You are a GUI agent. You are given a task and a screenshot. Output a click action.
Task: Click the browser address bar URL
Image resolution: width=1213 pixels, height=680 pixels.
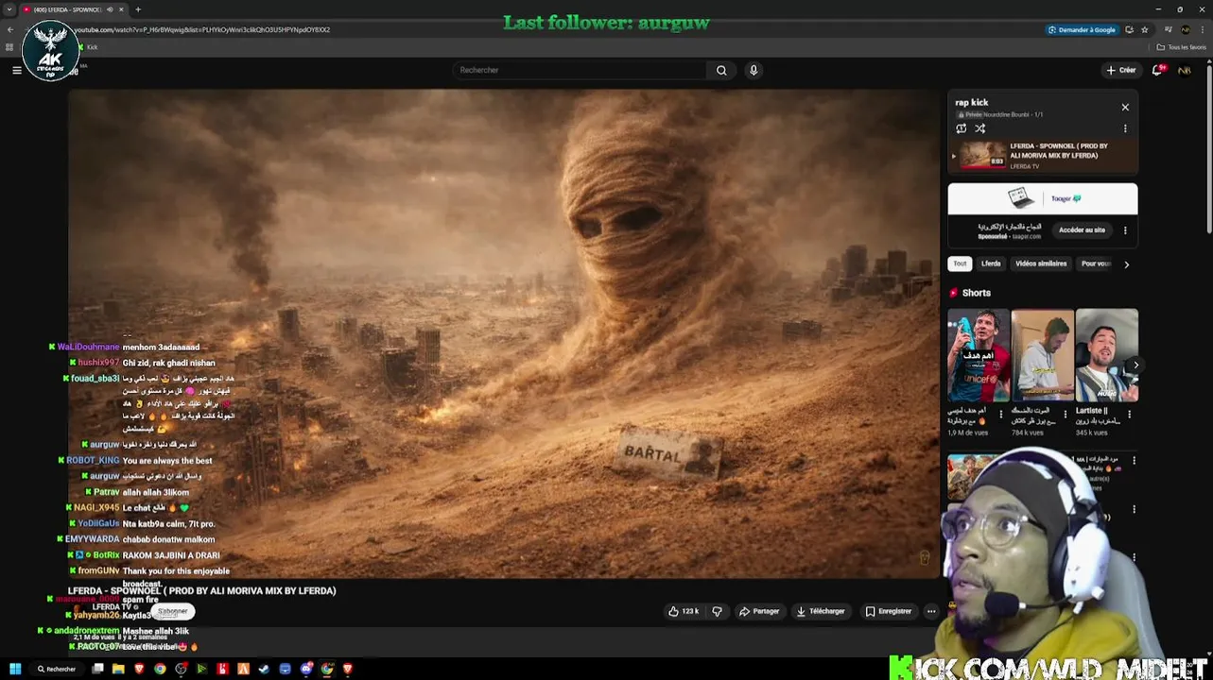coord(202,29)
